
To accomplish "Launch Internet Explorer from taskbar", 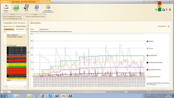I will [10, 96].
